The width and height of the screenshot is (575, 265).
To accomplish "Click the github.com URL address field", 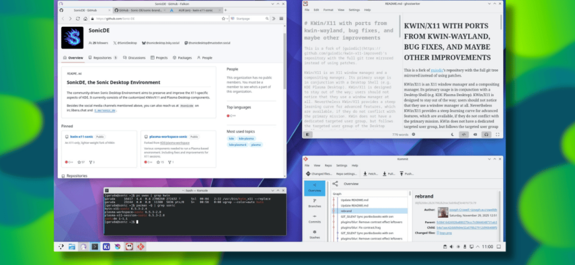I will click(x=155, y=19).
